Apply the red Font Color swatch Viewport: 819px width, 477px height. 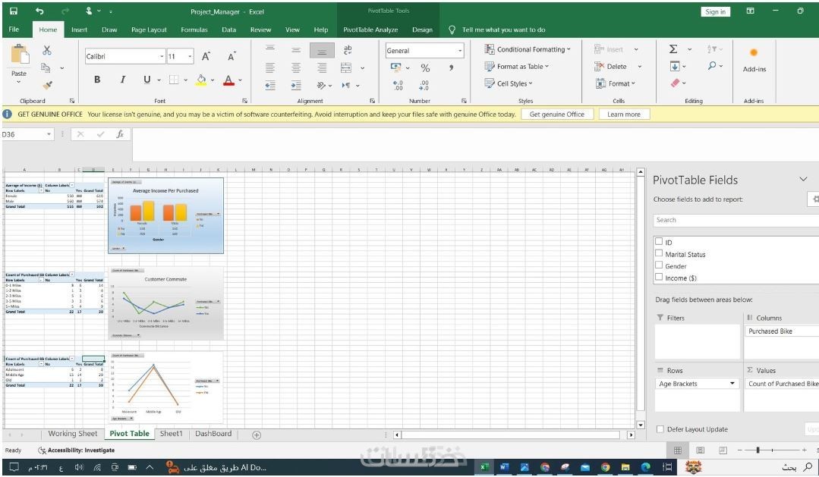[228, 80]
